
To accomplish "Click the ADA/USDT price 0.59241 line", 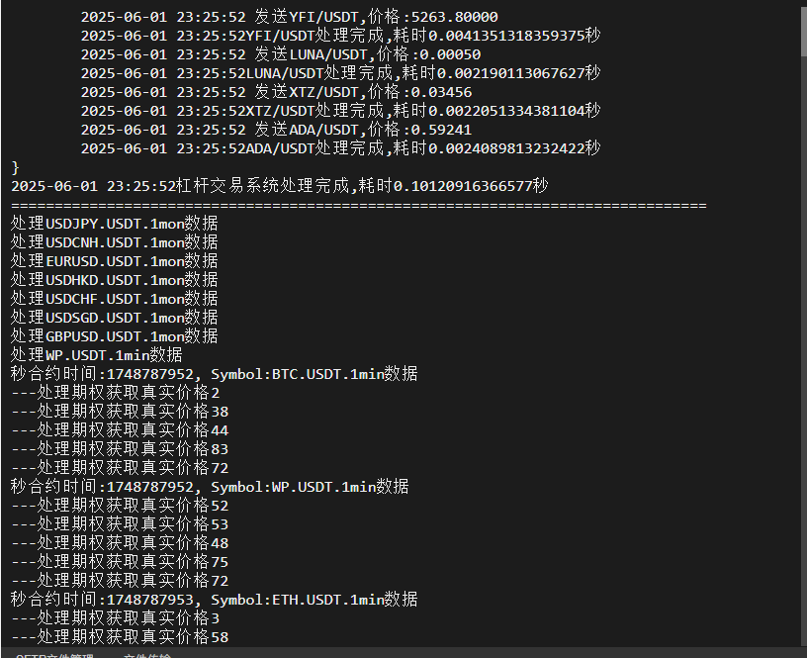I will (x=276, y=130).
